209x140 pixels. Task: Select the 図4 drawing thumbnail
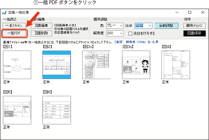tap(176, 65)
